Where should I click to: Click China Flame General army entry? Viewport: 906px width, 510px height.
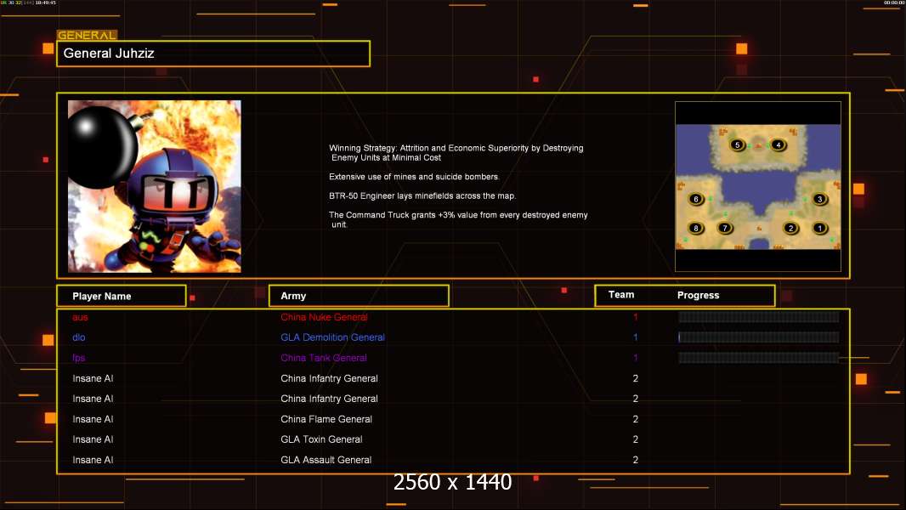326,419
